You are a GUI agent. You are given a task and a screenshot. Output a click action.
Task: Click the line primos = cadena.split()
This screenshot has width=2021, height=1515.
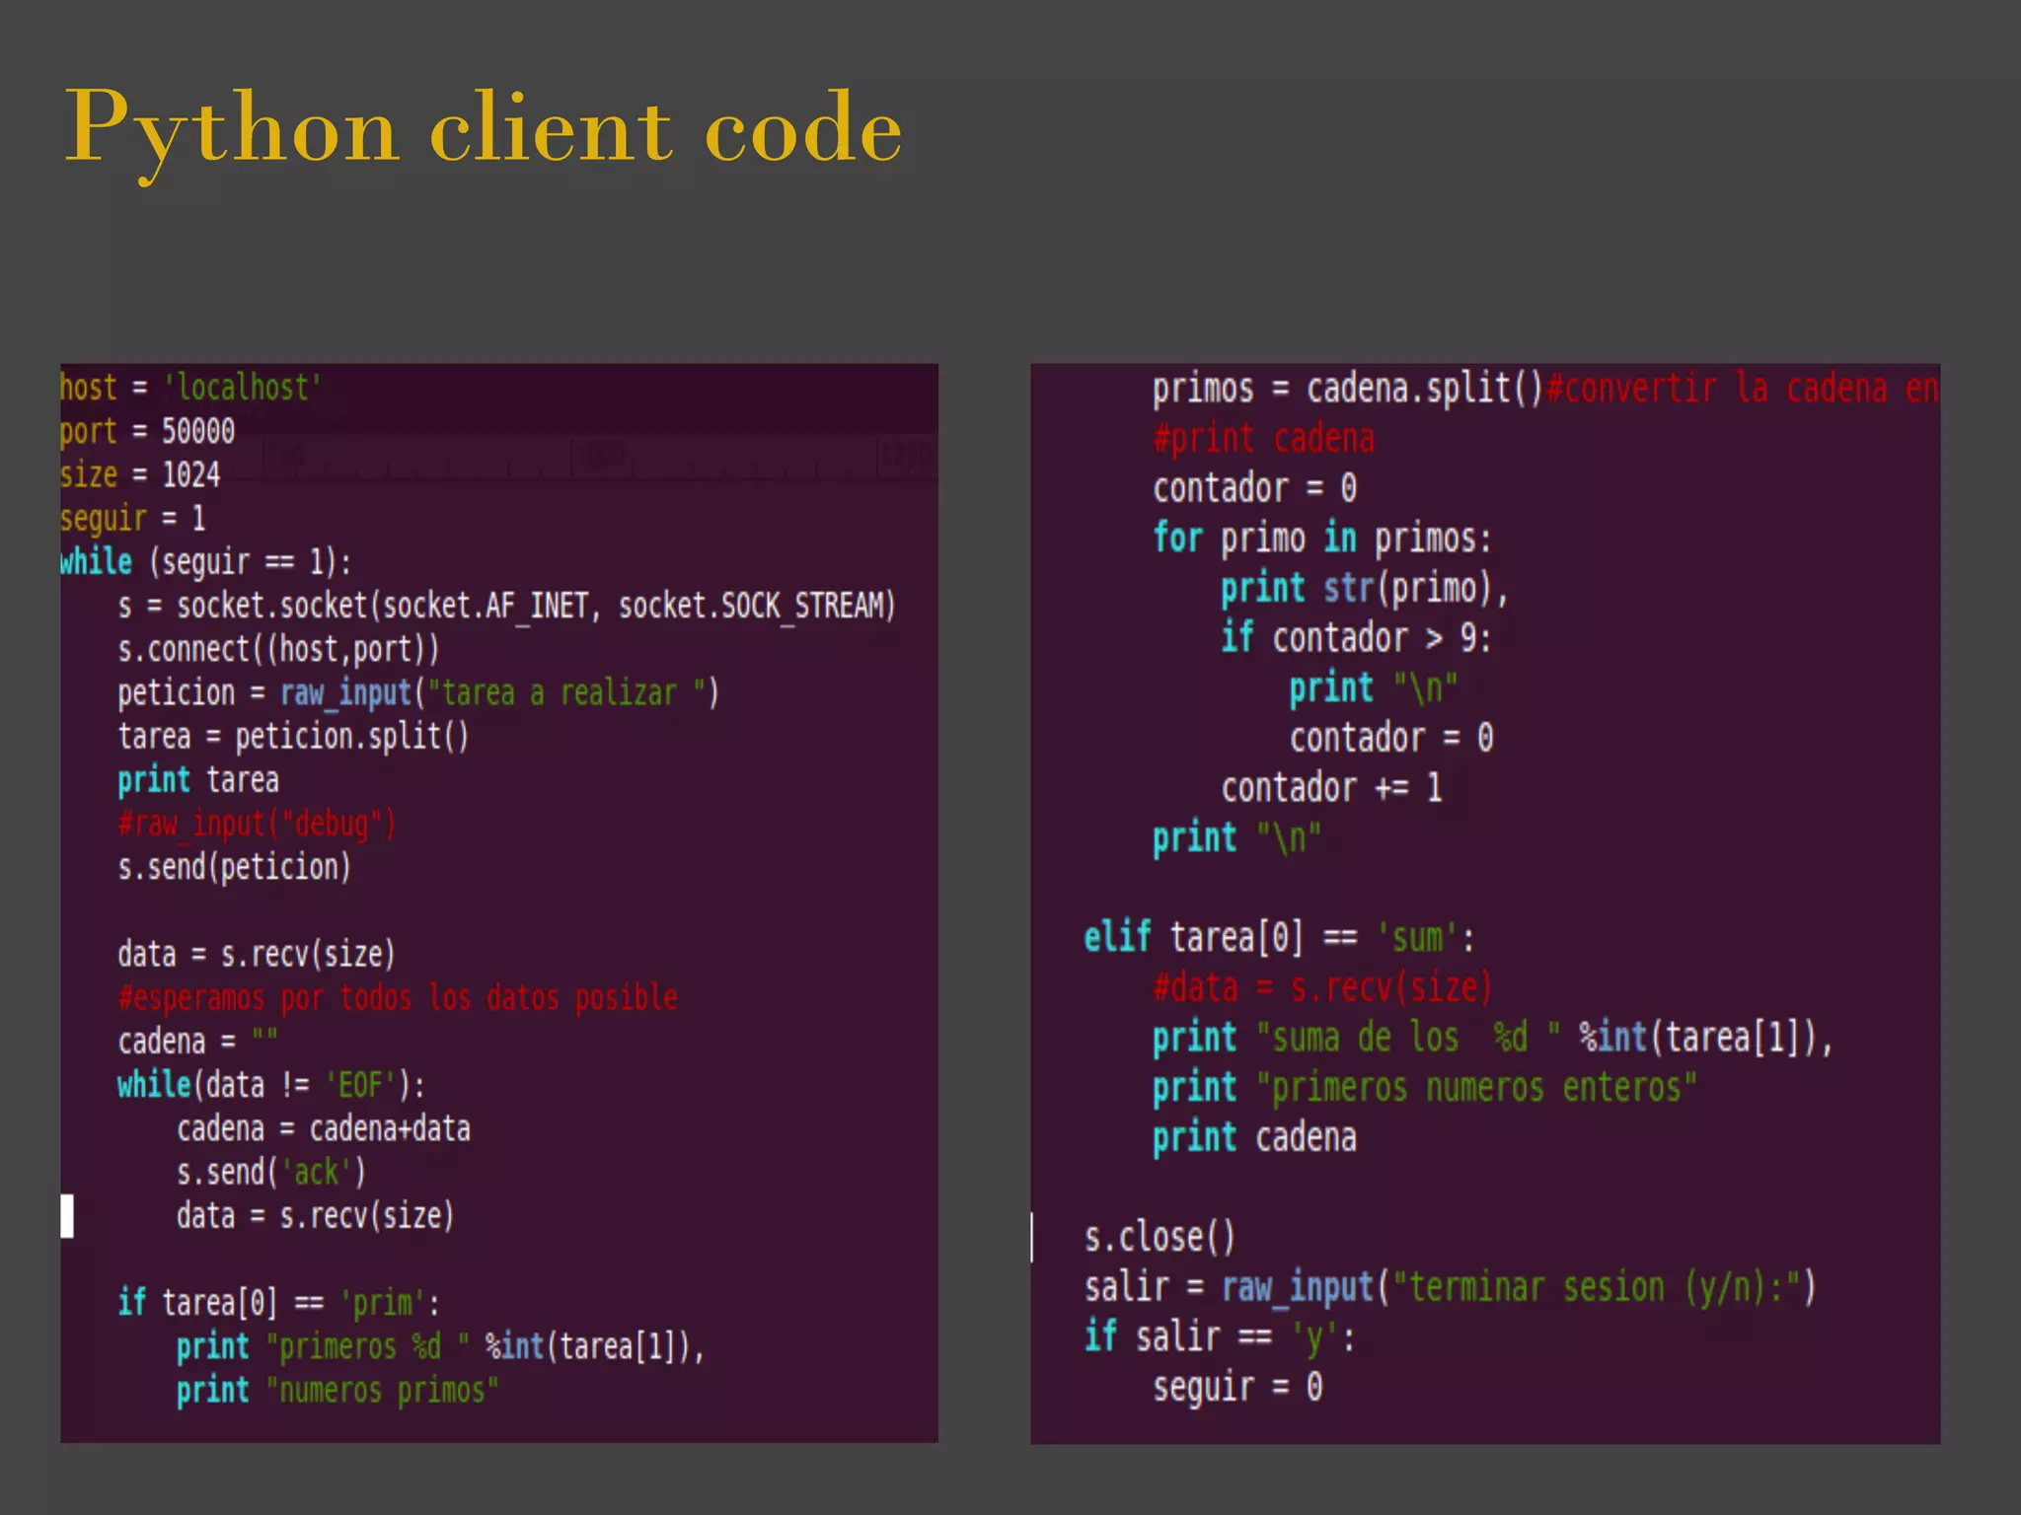click(x=1348, y=389)
